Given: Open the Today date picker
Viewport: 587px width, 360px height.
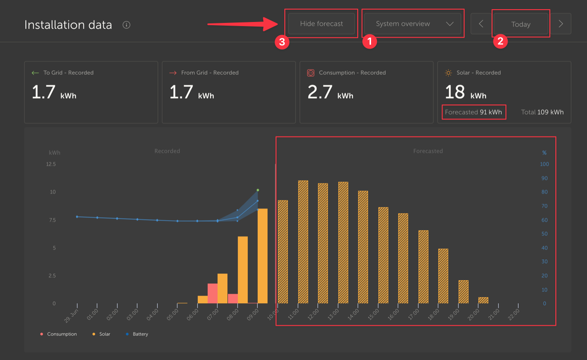Looking at the screenshot, I should (521, 24).
